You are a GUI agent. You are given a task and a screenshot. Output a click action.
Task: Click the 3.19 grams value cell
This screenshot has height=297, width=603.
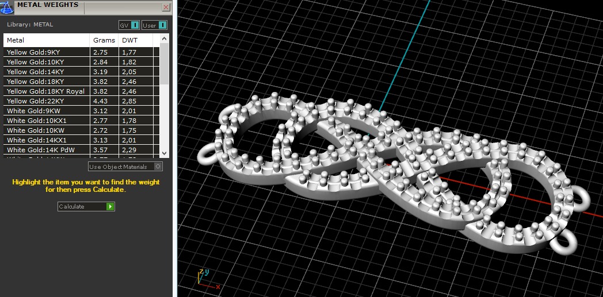coord(104,72)
